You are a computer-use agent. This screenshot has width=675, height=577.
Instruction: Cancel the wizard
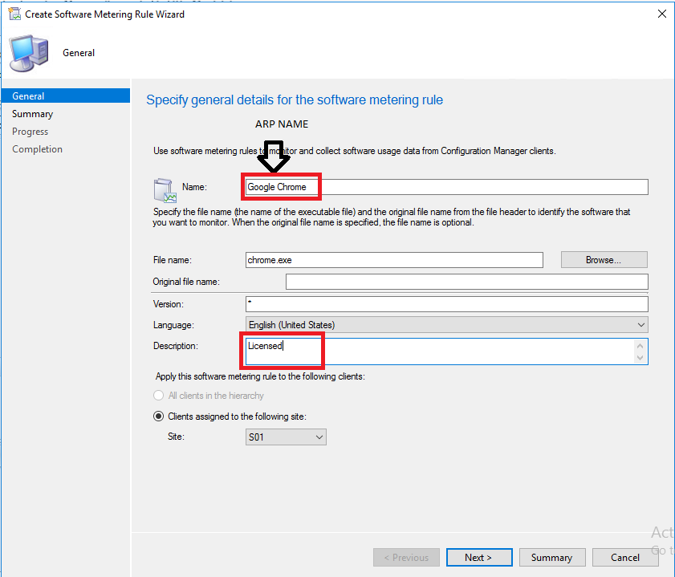[x=625, y=558]
